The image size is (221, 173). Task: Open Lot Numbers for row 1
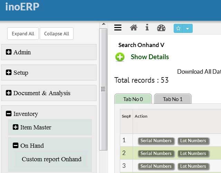coord(193,141)
